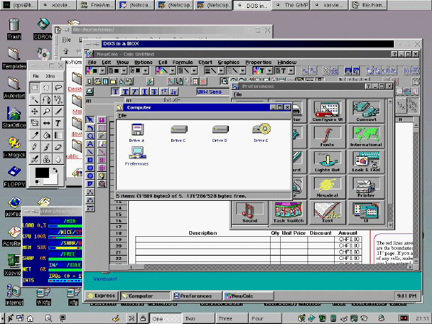Image resolution: width=432 pixels, height=324 pixels.
Task: Select the GIMP move tool
Action: (x=35, y=112)
